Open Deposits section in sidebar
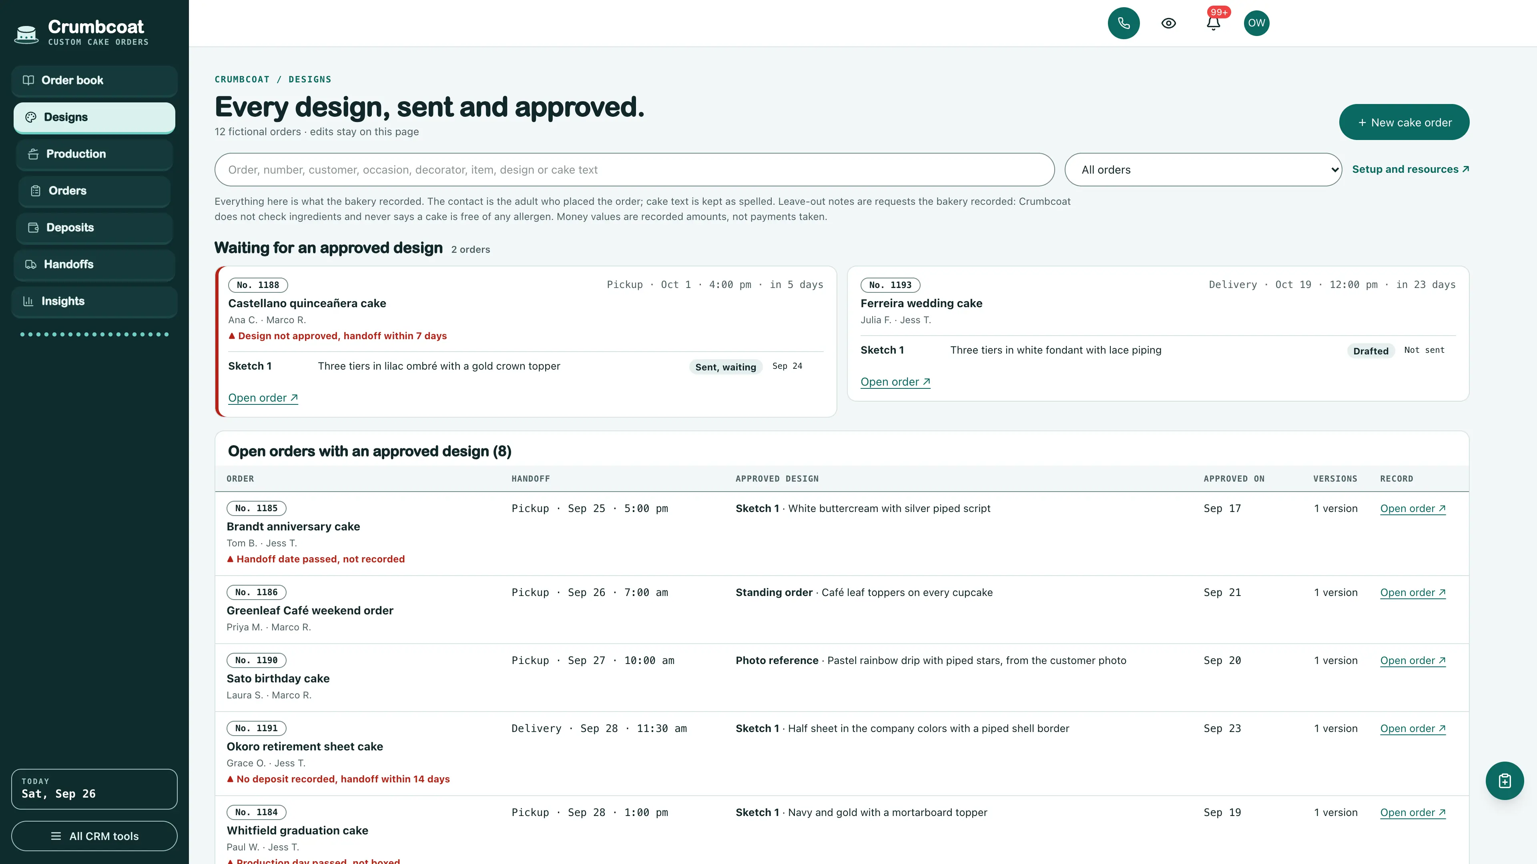The image size is (1537, 864). (94, 228)
